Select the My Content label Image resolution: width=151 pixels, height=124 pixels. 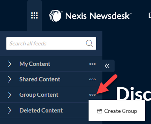[35, 64]
